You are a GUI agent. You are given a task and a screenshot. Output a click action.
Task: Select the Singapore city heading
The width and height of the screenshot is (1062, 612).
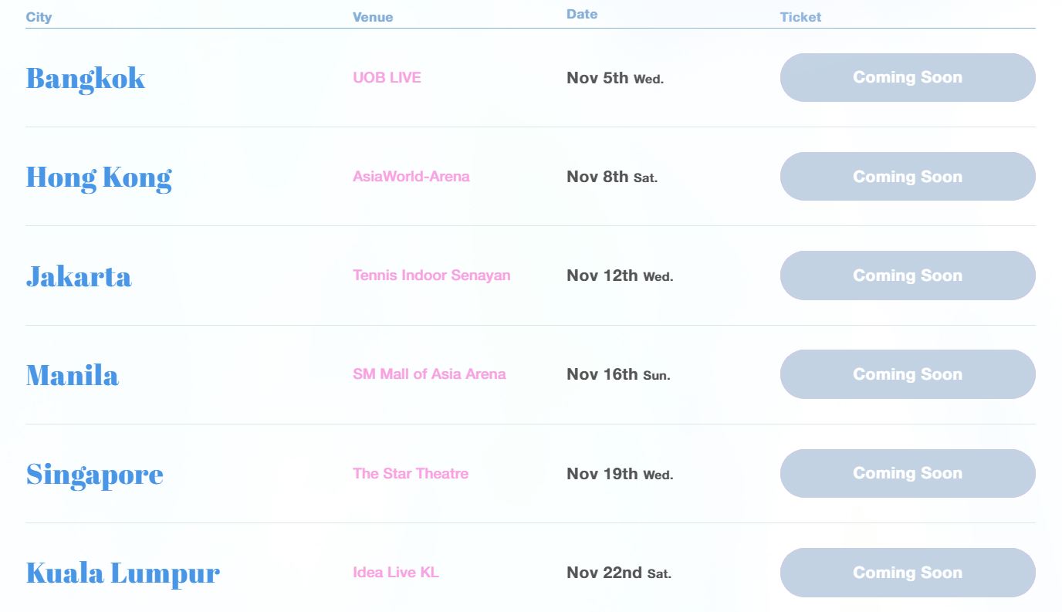pos(94,474)
